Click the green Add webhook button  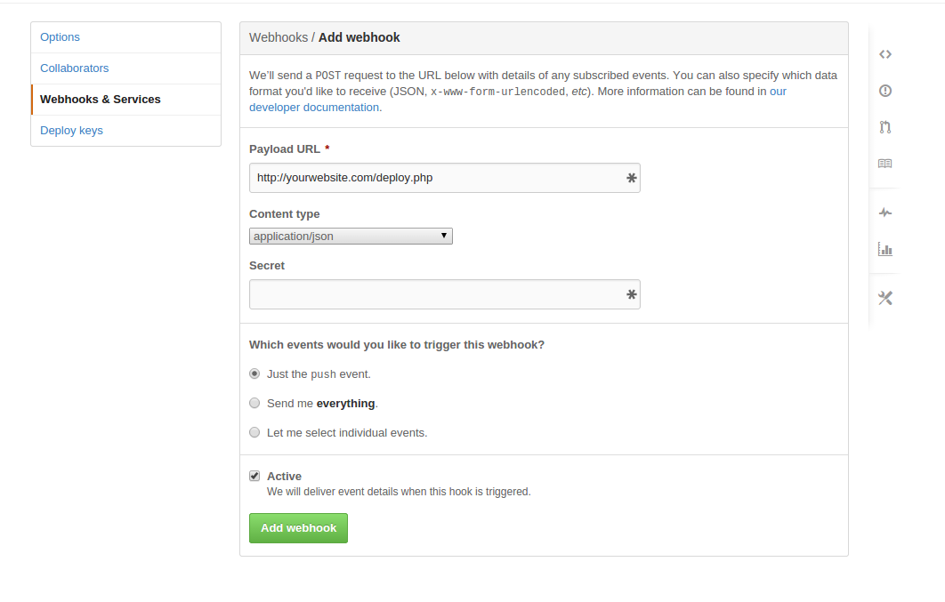click(x=298, y=528)
